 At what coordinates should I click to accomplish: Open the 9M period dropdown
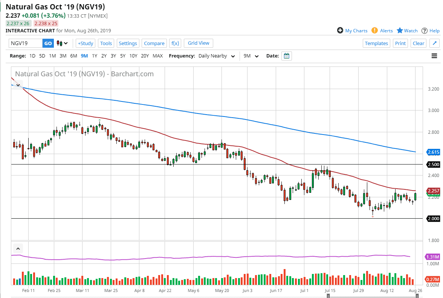251,56
